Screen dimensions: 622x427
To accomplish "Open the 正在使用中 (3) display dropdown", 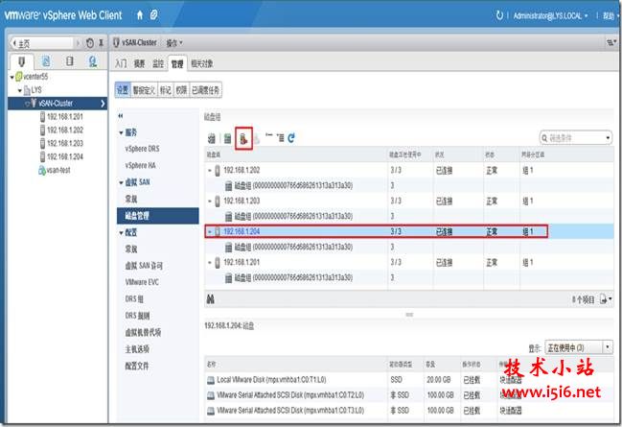I will tap(579, 348).
